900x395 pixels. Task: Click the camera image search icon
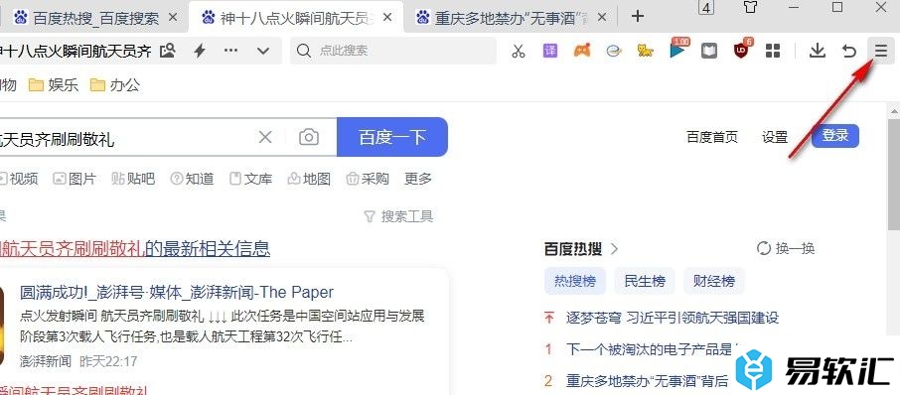click(309, 137)
